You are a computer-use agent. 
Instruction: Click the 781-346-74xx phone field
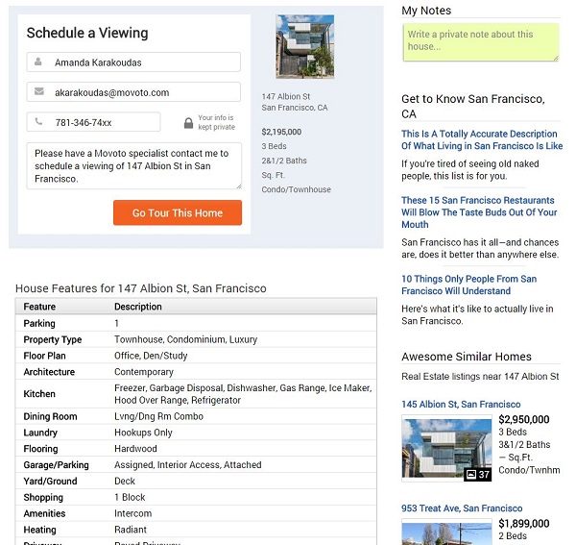(x=93, y=122)
